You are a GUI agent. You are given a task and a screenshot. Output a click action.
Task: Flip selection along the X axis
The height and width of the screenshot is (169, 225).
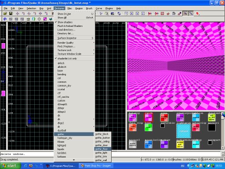pyautogui.click(x=18, y=14)
